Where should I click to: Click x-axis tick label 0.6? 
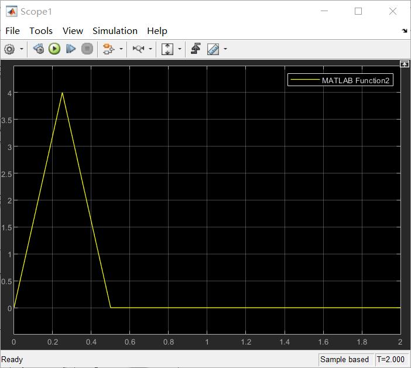click(130, 342)
